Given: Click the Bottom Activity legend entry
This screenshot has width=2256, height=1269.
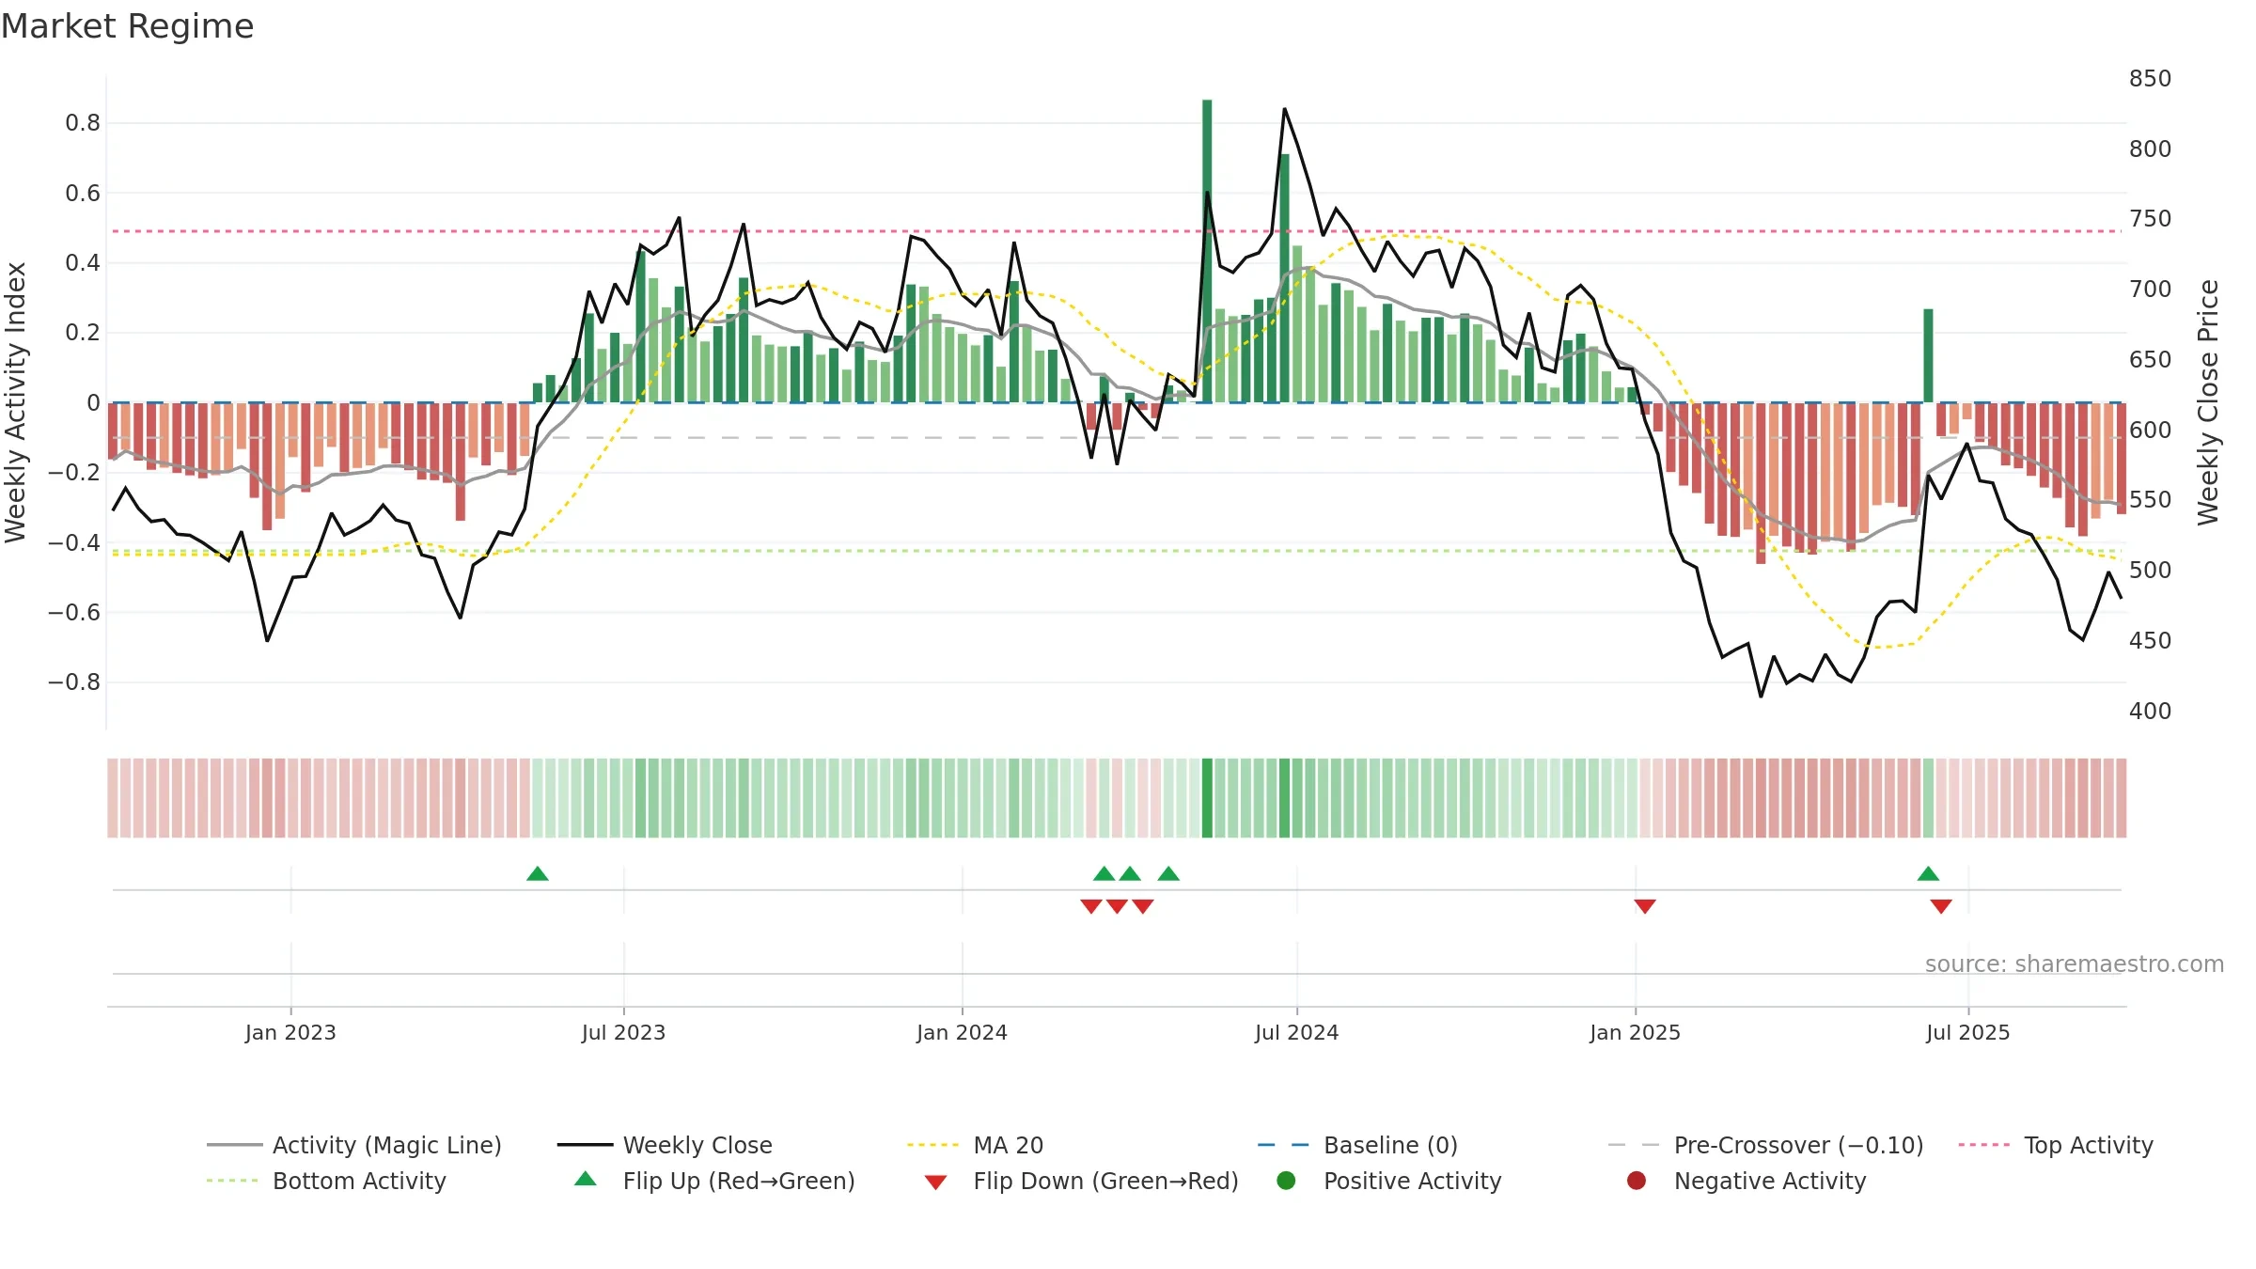Looking at the screenshot, I should click(326, 1181).
